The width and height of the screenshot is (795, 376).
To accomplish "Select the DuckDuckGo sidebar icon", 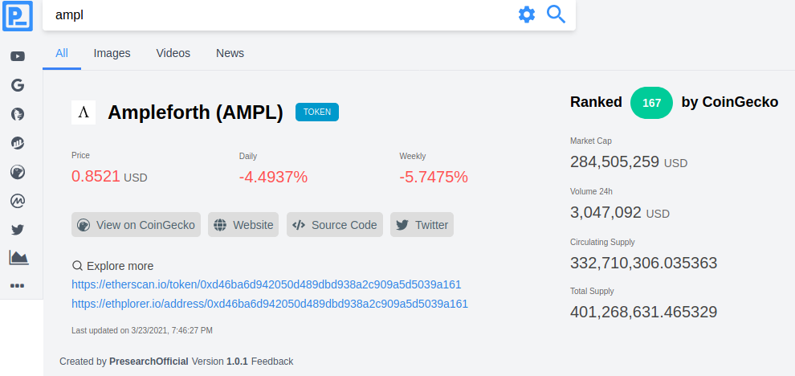I will (18, 114).
